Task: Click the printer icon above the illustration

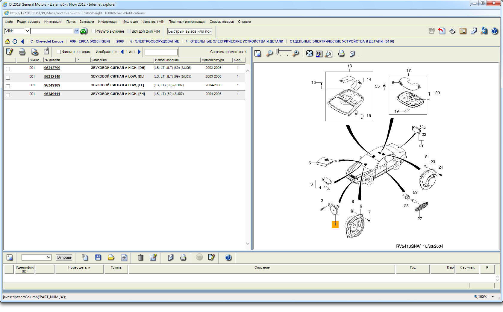Action: 341,54
